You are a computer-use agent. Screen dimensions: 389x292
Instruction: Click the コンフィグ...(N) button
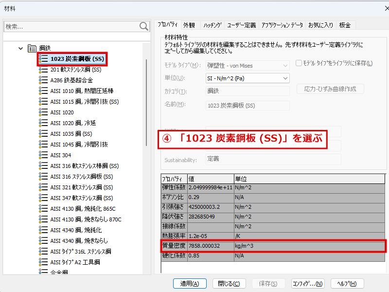(308, 284)
